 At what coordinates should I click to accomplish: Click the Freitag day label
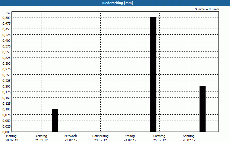pos(130,136)
